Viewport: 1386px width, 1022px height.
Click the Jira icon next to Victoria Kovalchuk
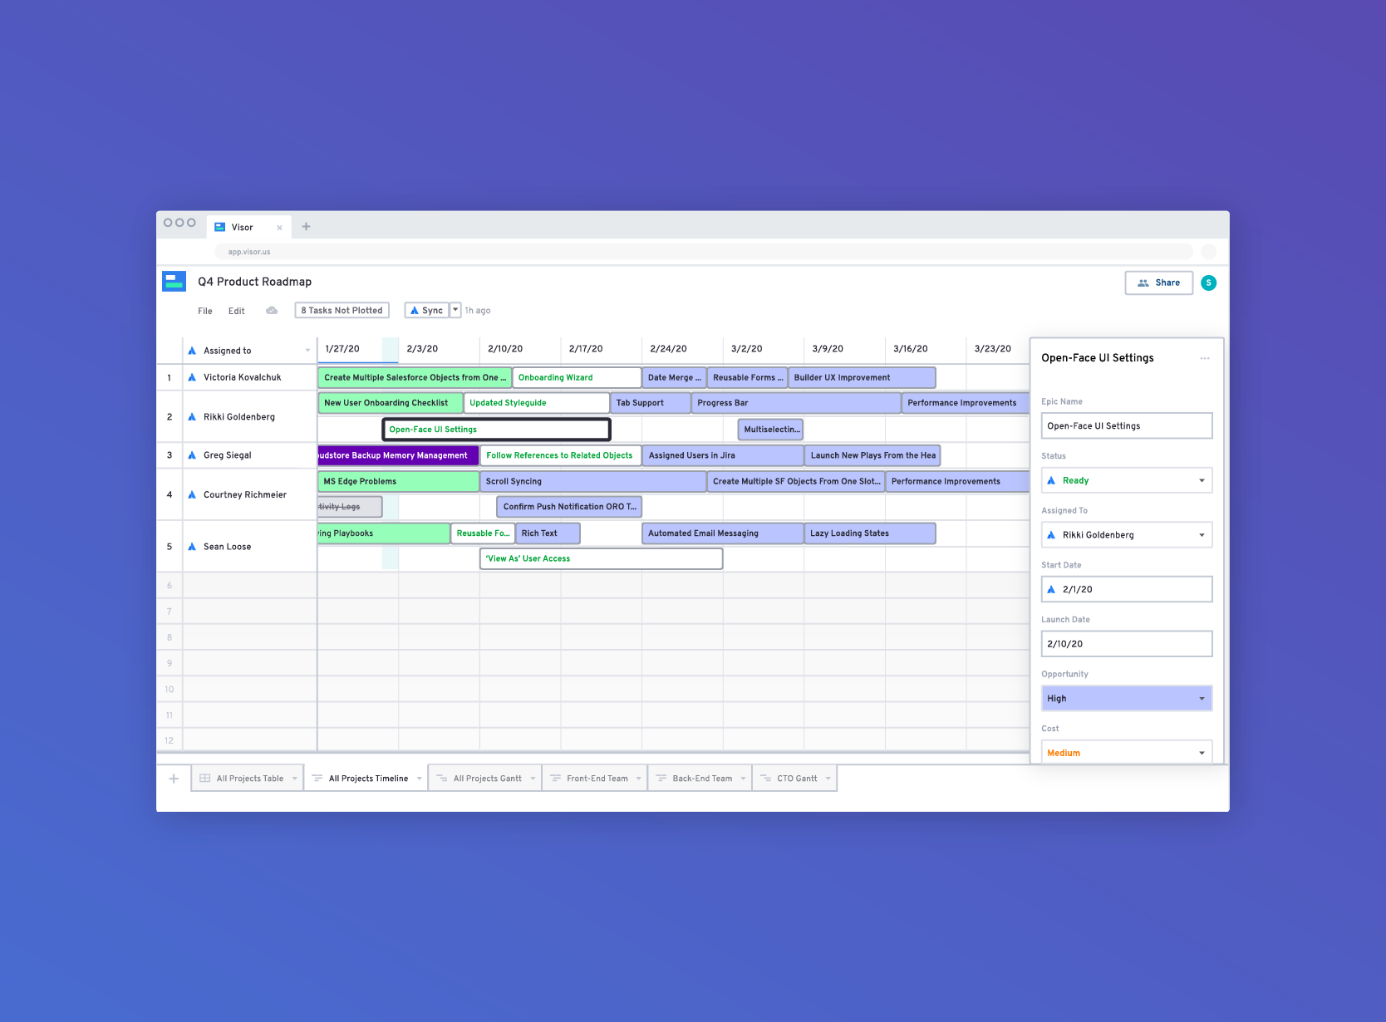click(x=192, y=377)
